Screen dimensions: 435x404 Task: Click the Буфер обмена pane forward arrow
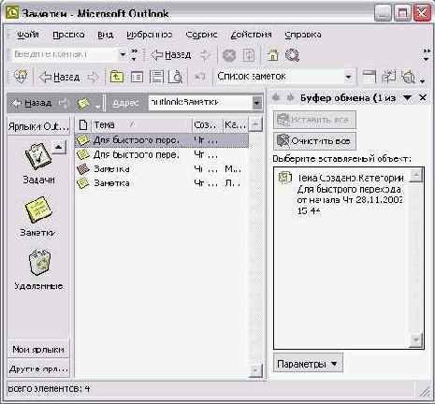coord(290,97)
